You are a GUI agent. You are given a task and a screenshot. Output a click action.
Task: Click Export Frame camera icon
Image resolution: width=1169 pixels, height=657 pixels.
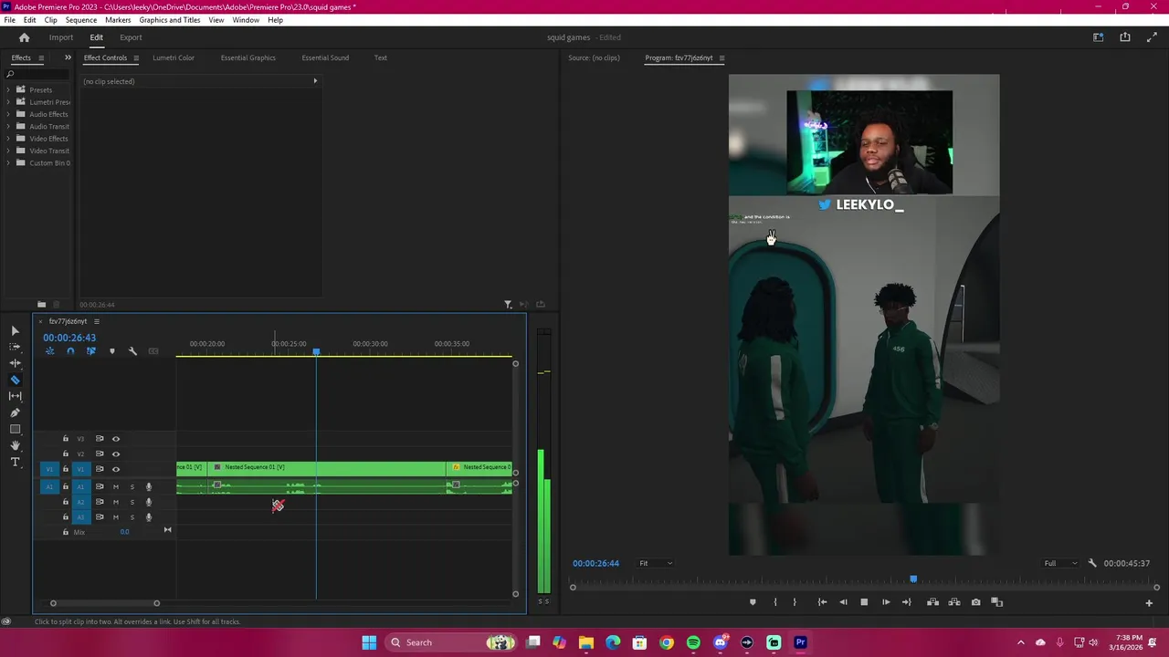pyautogui.click(x=975, y=602)
